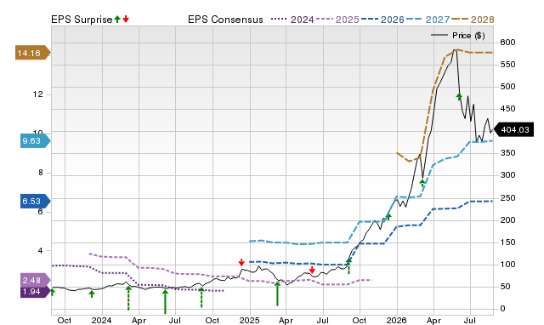Screen dimensions: 544x325
Task: Click the 2024 x-axis label
Action: [x=102, y=320]
